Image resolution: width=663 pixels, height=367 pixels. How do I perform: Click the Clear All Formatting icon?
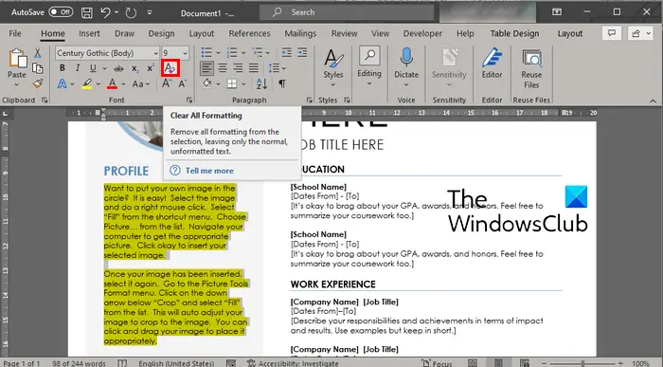coord(170,68)
